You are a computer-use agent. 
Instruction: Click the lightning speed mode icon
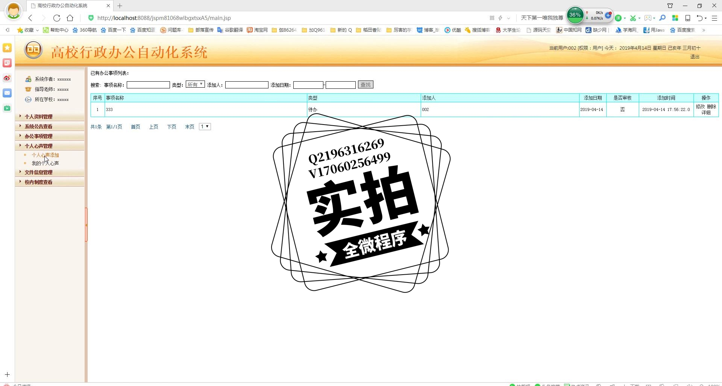pos(500,18)
